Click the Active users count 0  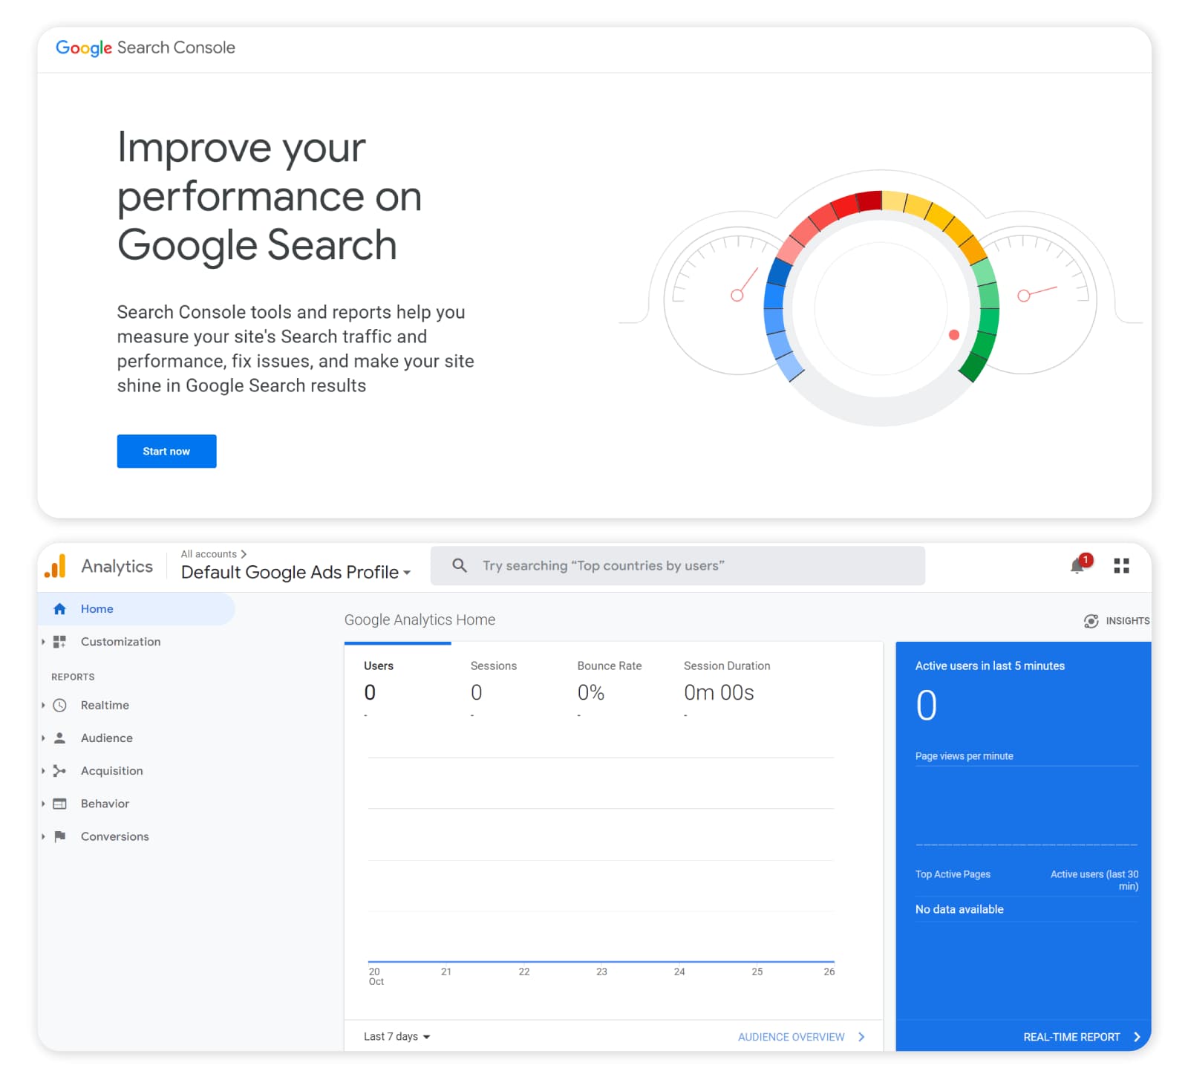point(927,706)
